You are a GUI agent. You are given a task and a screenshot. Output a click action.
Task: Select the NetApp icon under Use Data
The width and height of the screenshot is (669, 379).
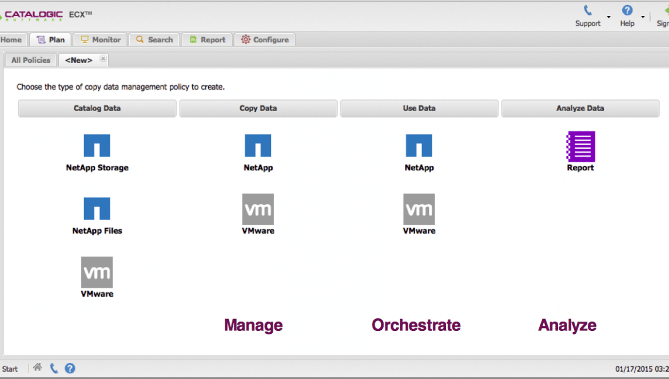click(419, 145)
